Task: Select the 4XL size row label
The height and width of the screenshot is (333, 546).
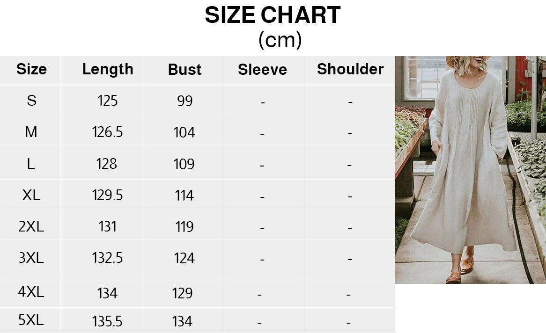Action: (x=31, y=292)
